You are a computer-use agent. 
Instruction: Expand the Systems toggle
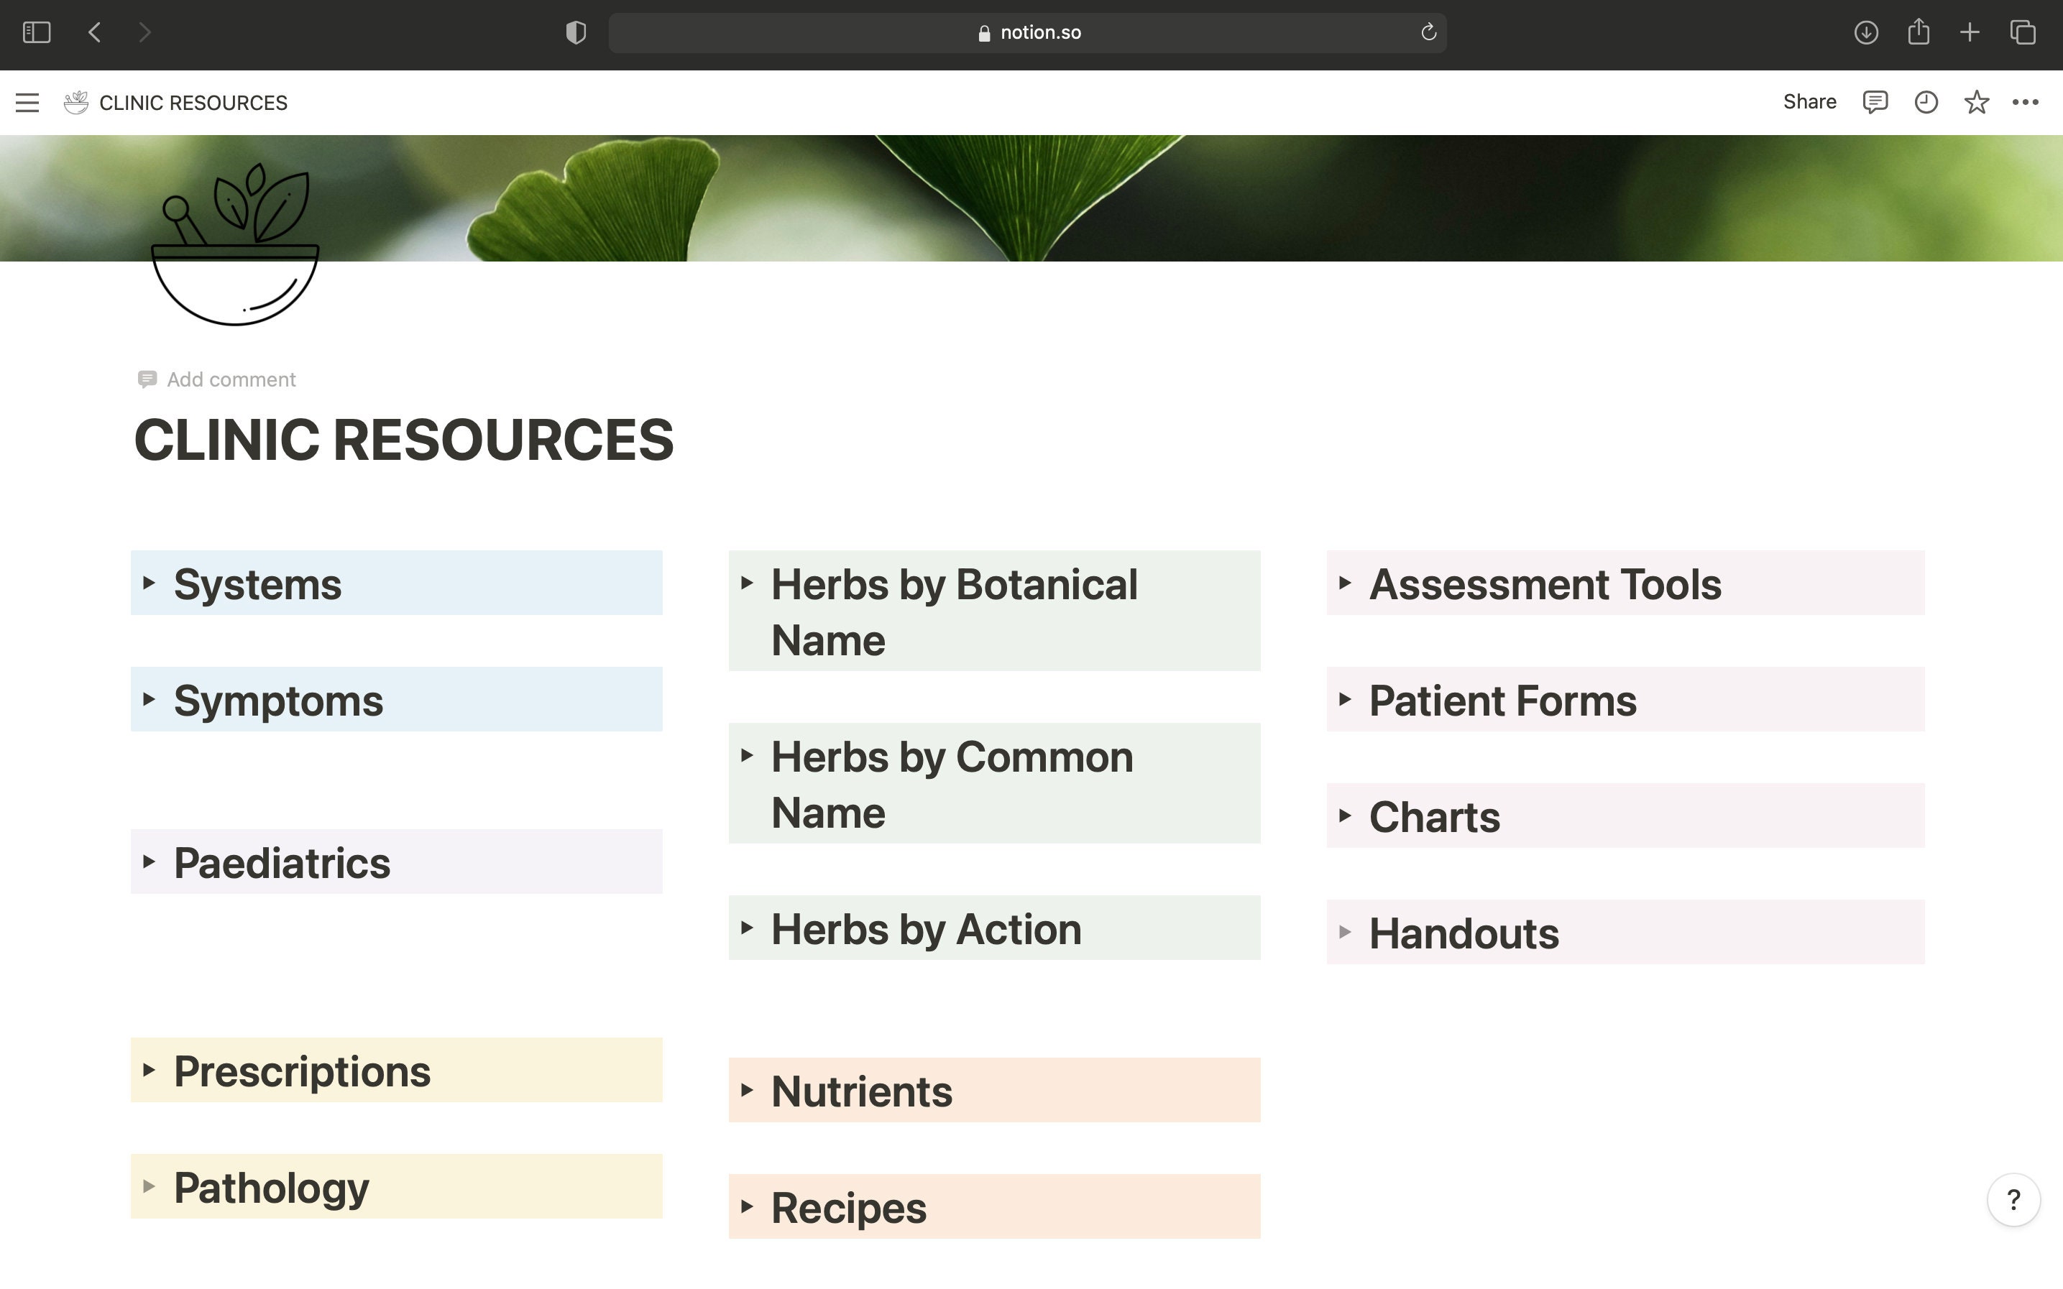click(x=150, y=583)
